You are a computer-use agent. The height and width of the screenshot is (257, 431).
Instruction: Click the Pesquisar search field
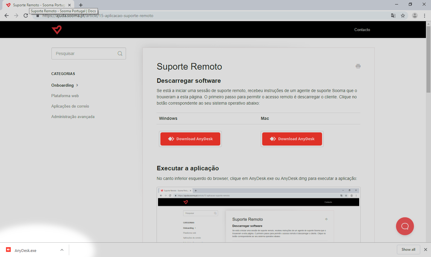pos(89,53)
